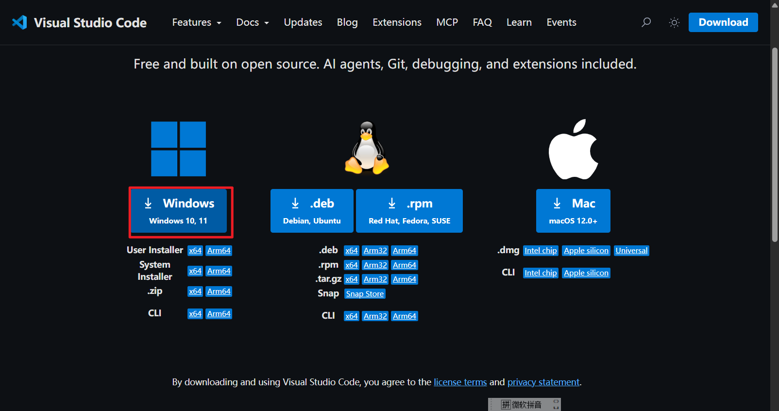Image resolution: width=779 pixels, height=411 pixels.
Task: Choose System Installer Arm64 link
Action: coord(219,271)
